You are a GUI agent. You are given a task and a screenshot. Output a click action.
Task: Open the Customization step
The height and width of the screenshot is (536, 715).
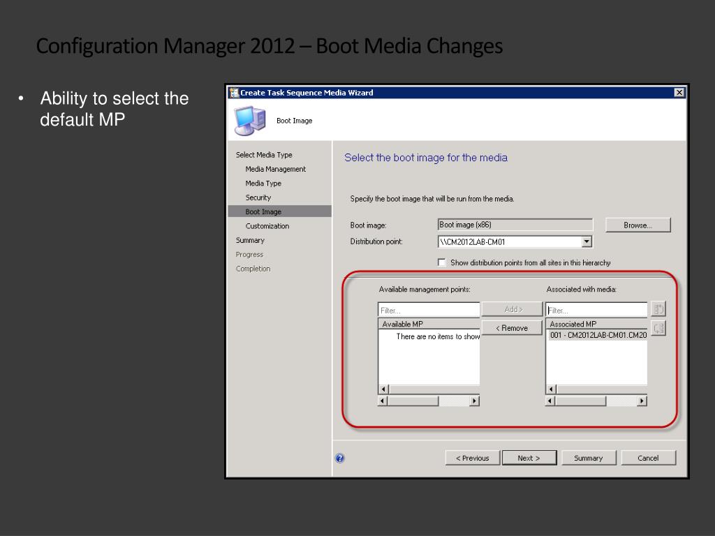tap(267, 226)
